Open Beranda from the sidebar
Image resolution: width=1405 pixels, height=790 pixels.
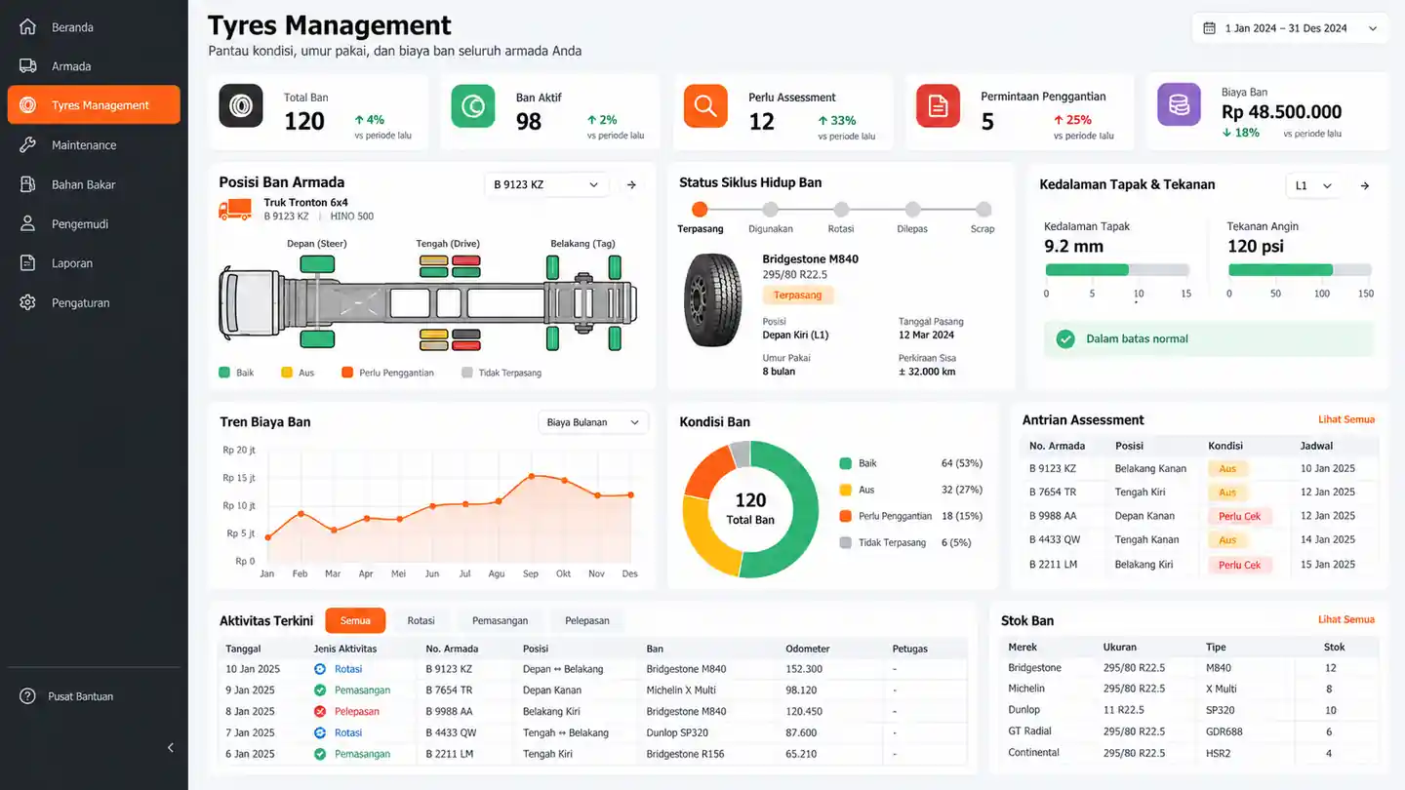pos(72,27)
